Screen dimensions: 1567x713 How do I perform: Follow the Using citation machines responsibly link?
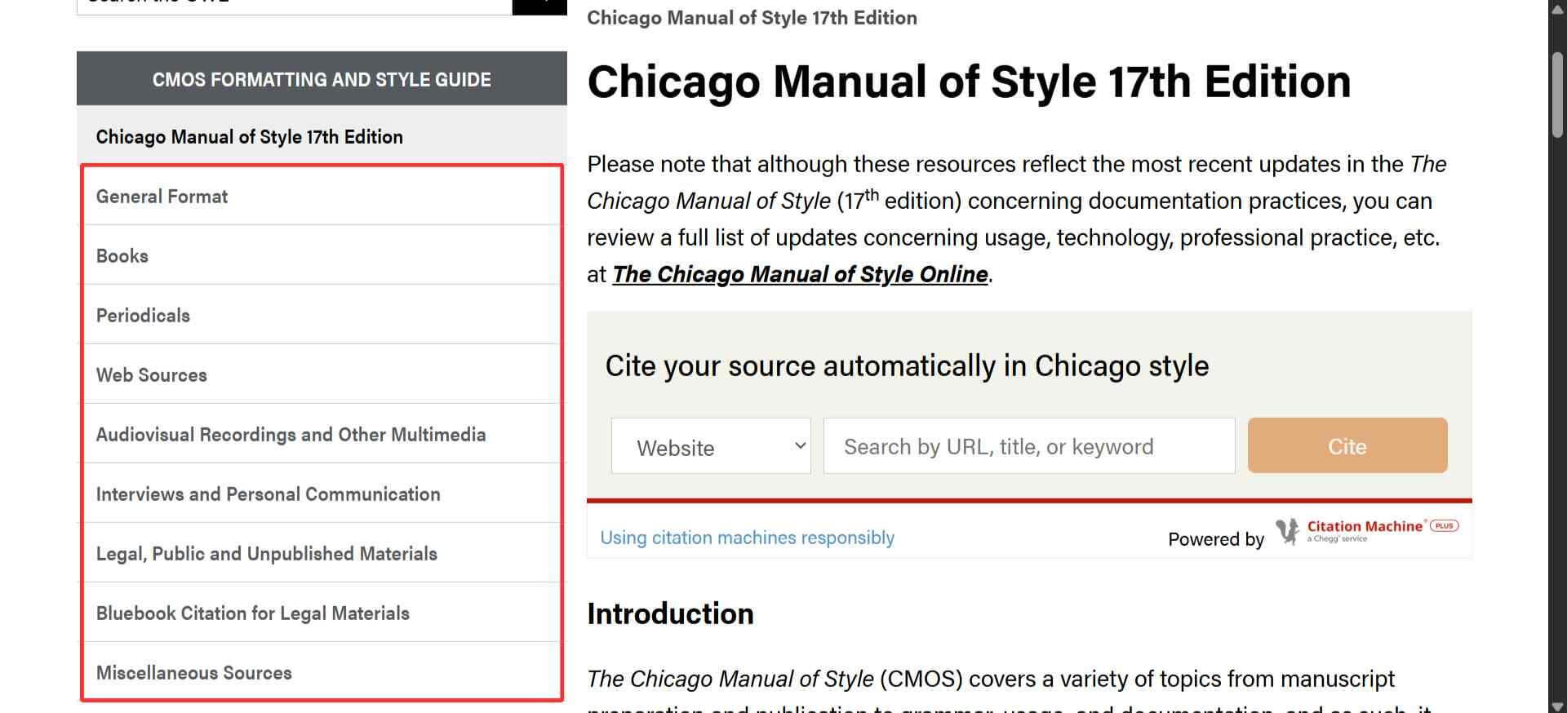(x=747, y=538)
